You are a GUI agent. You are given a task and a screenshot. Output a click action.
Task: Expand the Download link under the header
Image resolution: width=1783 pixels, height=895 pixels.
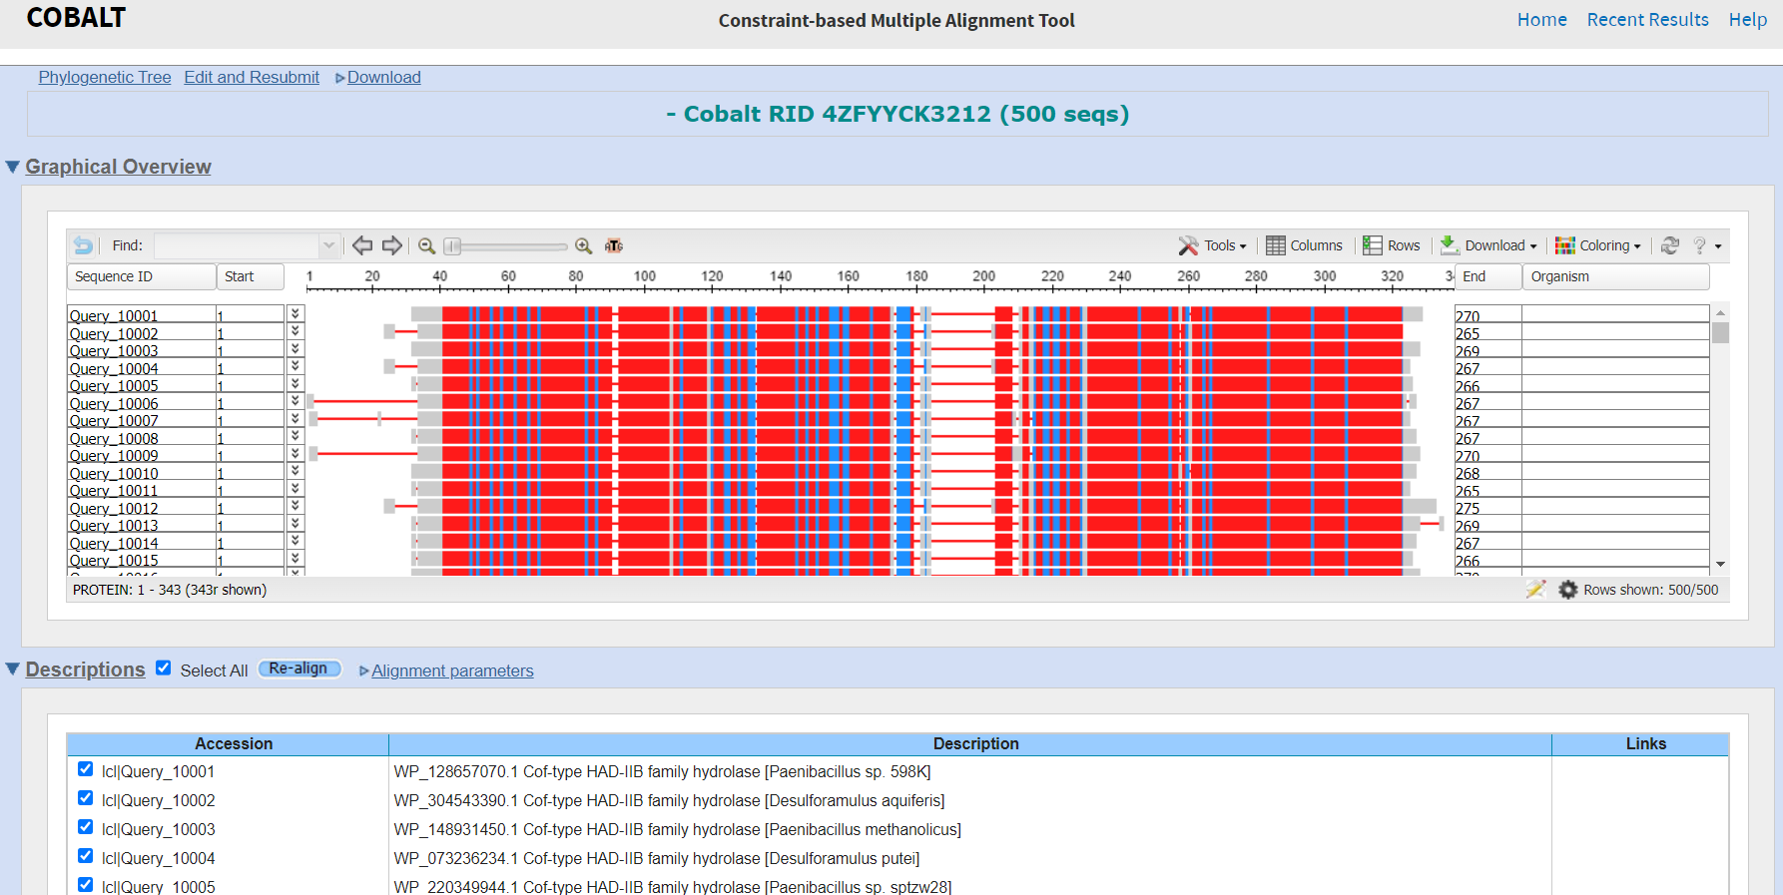click(383, 77)
